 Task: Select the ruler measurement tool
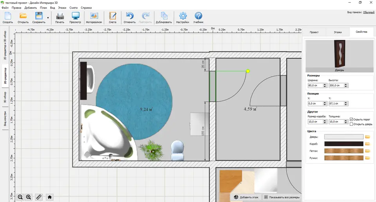tap(39, 197)
